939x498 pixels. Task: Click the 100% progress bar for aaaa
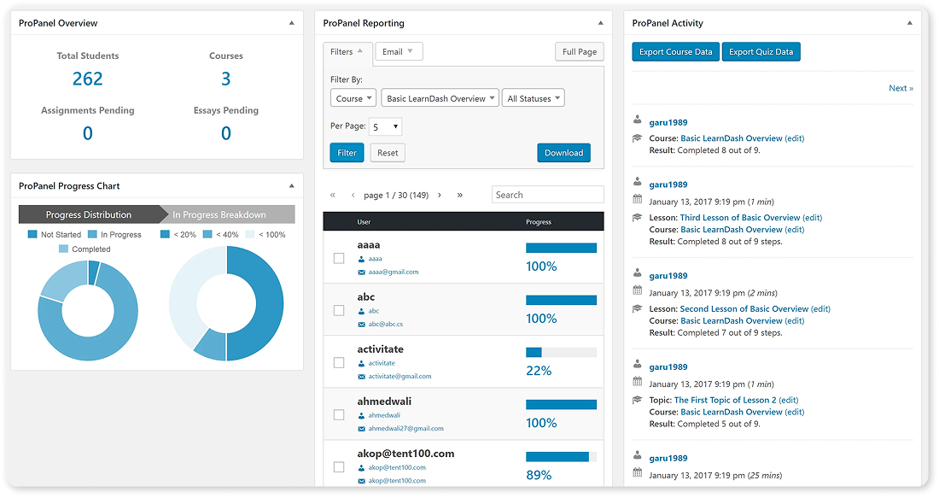(561, 248)
